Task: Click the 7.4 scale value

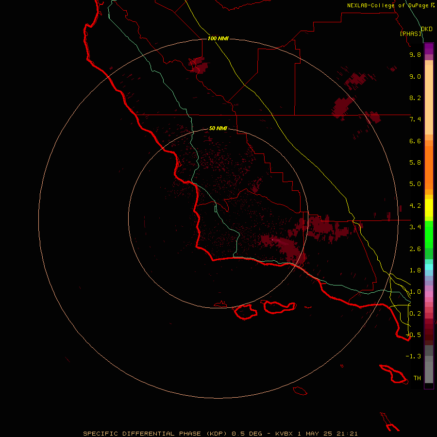Action: (x=415, y=119)
